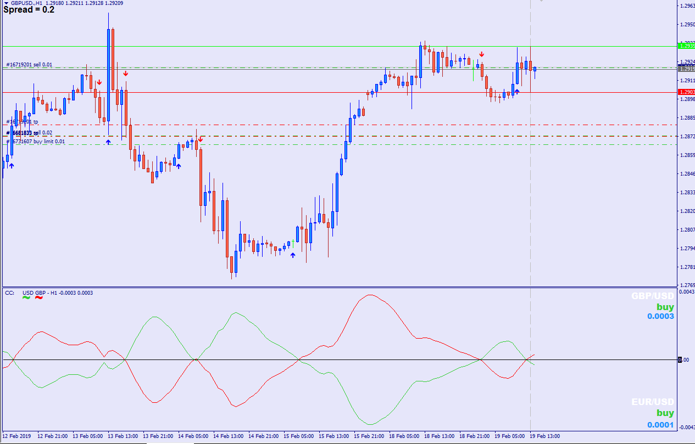Click the red 1.2903 price level tag
The width and height of the screenshot is (695, 444).
point(686,92)
